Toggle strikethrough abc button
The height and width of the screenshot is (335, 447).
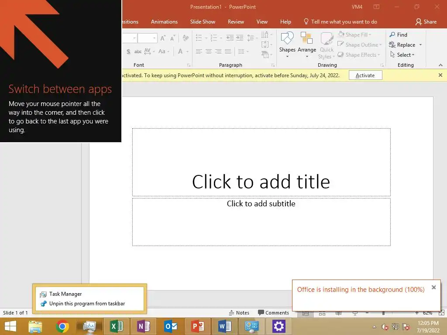pos(138,51)
